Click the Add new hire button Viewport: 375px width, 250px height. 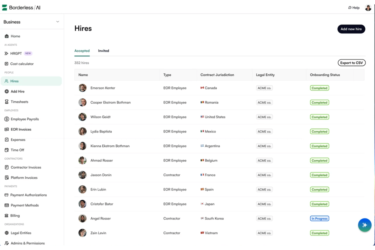tap(351, 29)
